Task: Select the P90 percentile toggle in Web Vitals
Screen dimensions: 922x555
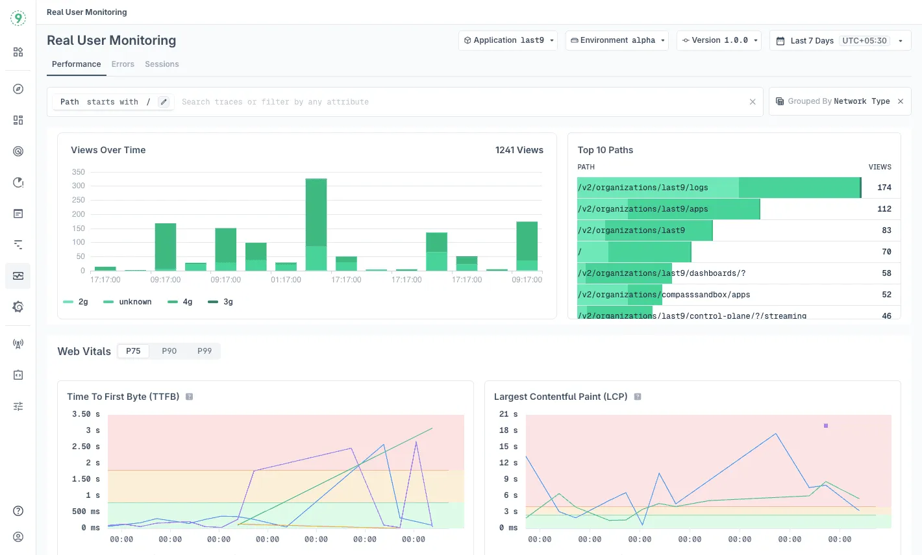Action: coord(169,351)
